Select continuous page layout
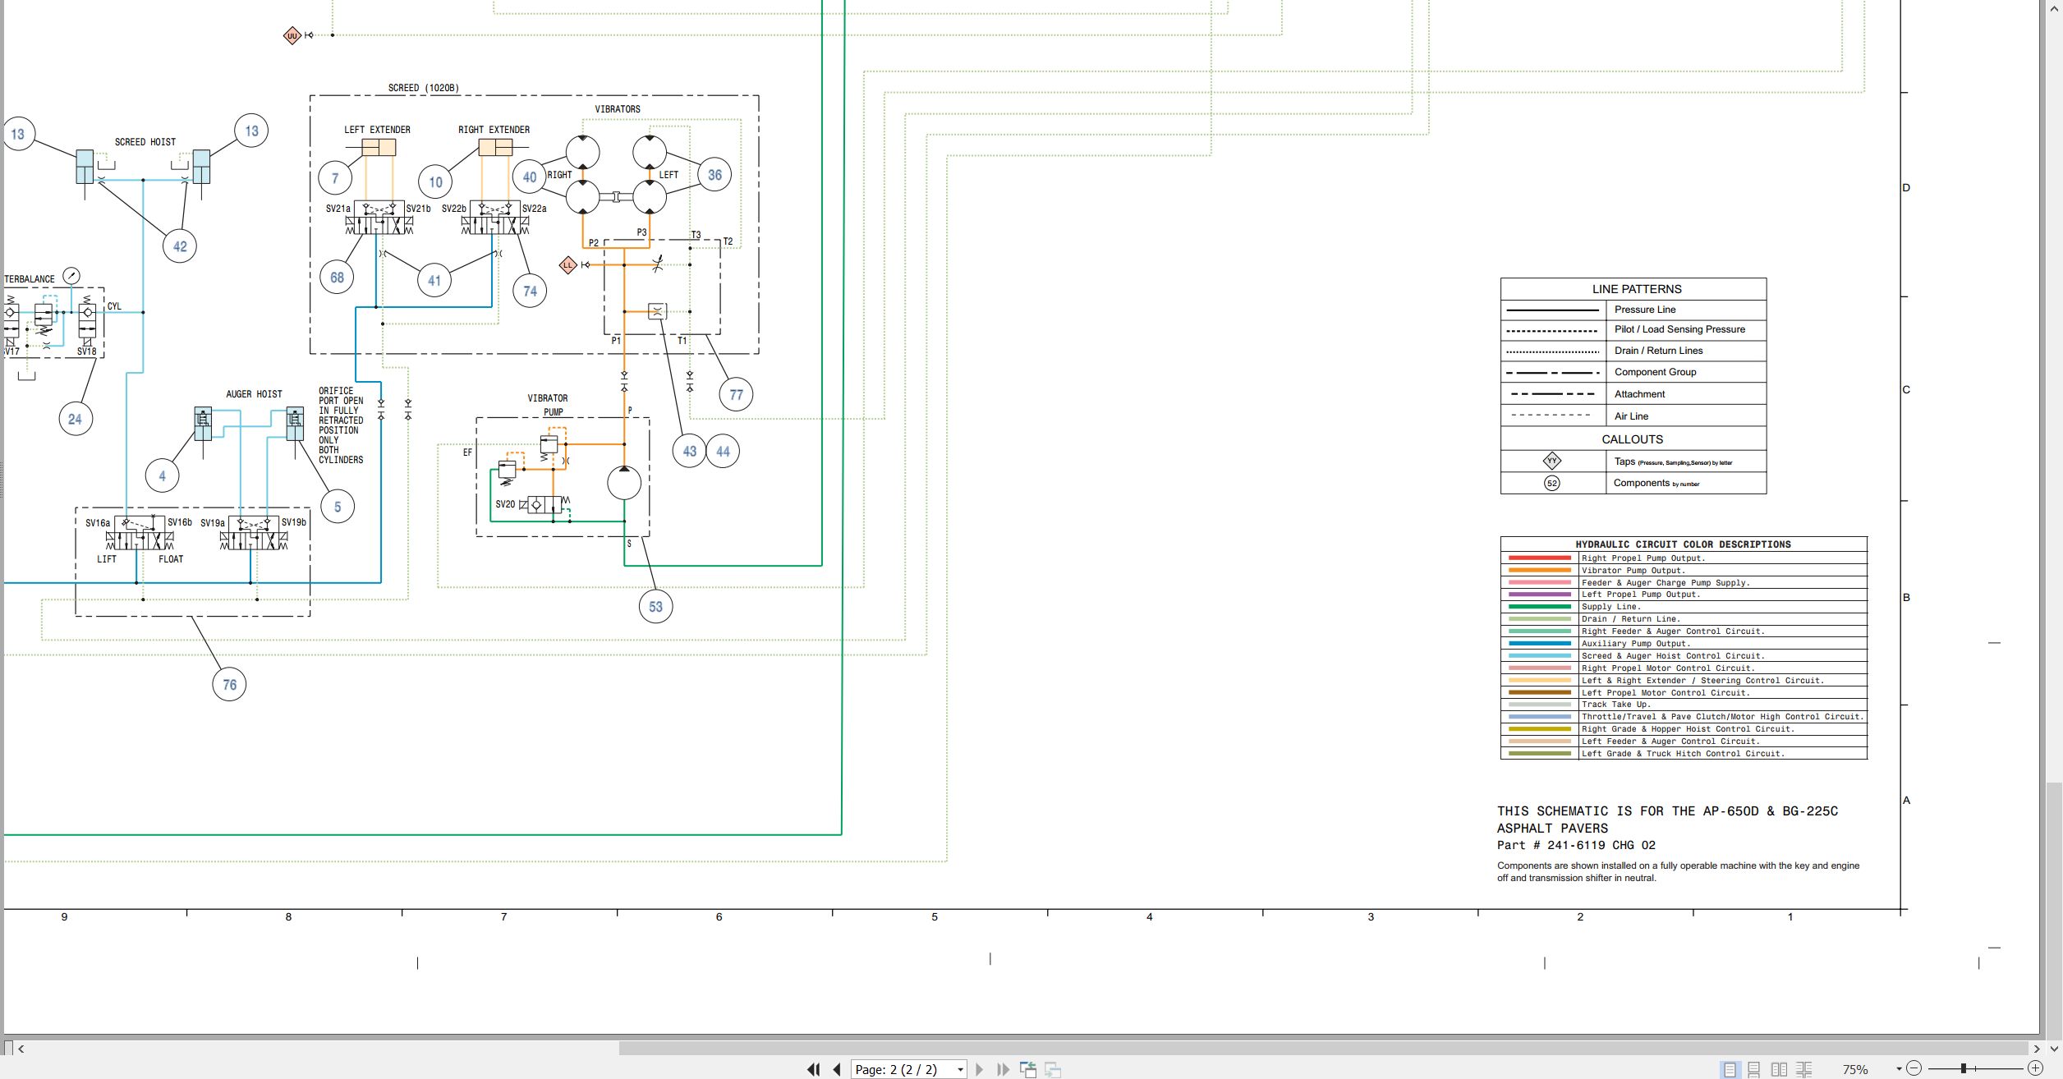2063x1079 pixels. tap(1753, 1069)
